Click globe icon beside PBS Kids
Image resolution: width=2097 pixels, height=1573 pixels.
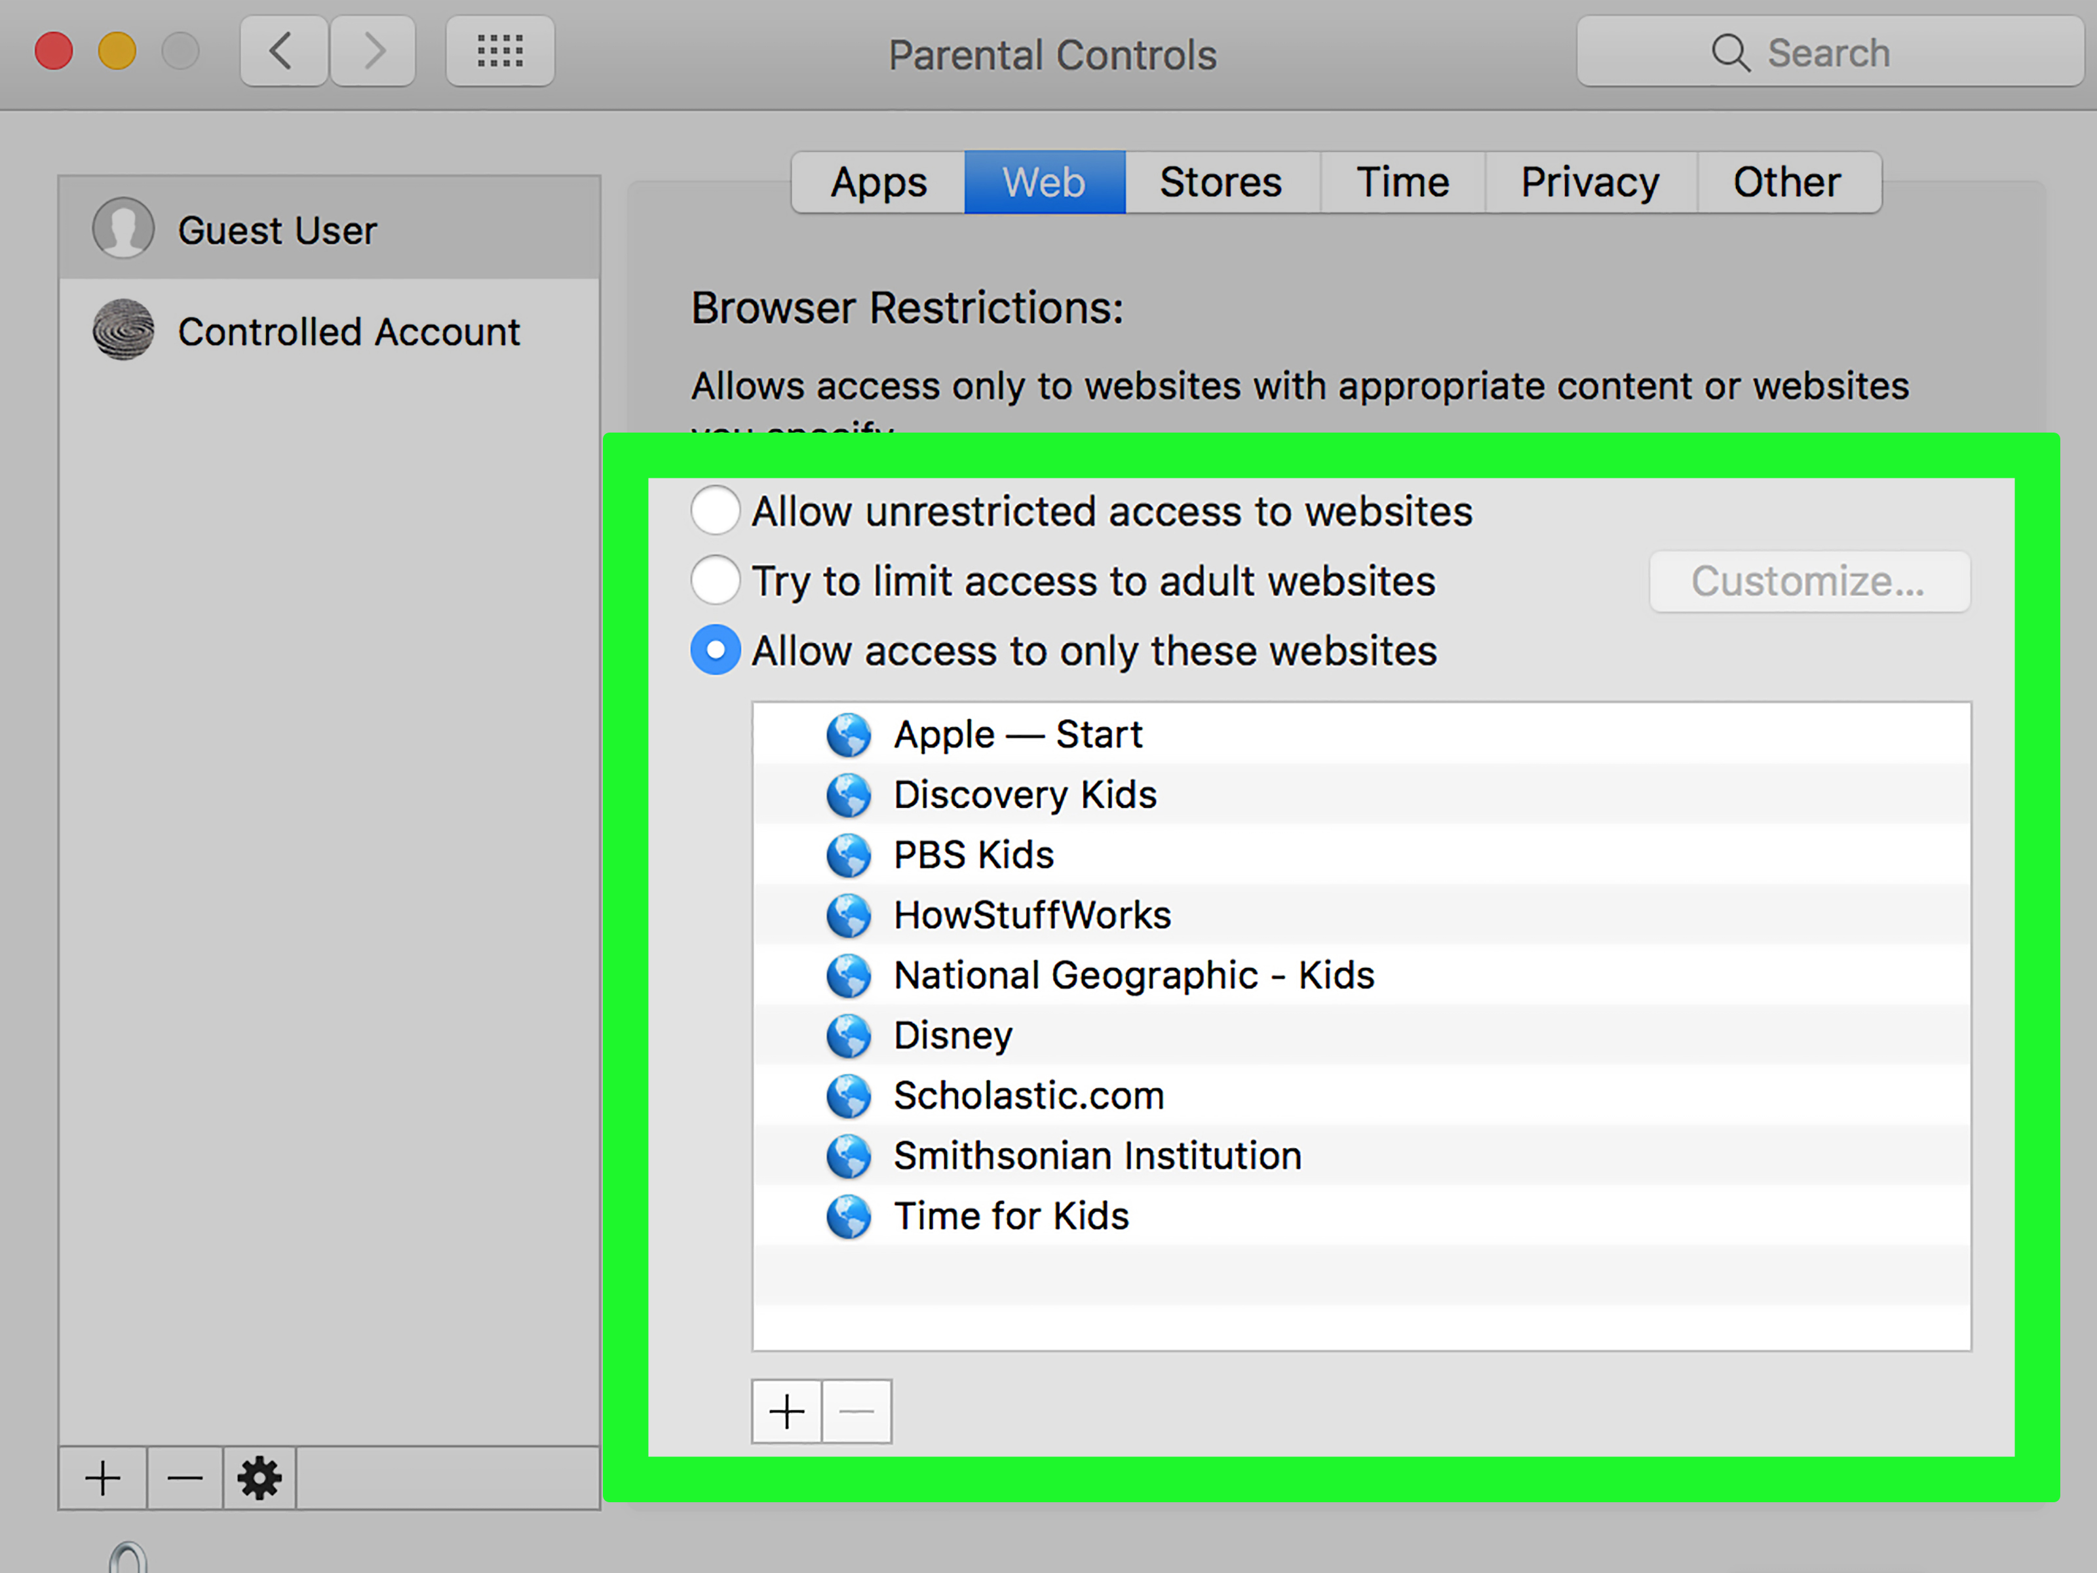(x=849, y=855)
